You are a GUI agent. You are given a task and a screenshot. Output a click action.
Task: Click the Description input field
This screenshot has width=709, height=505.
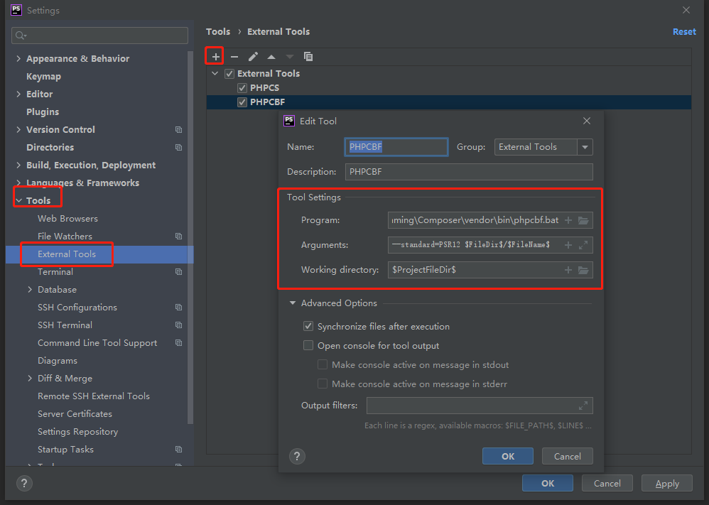(x=469, y=172)
